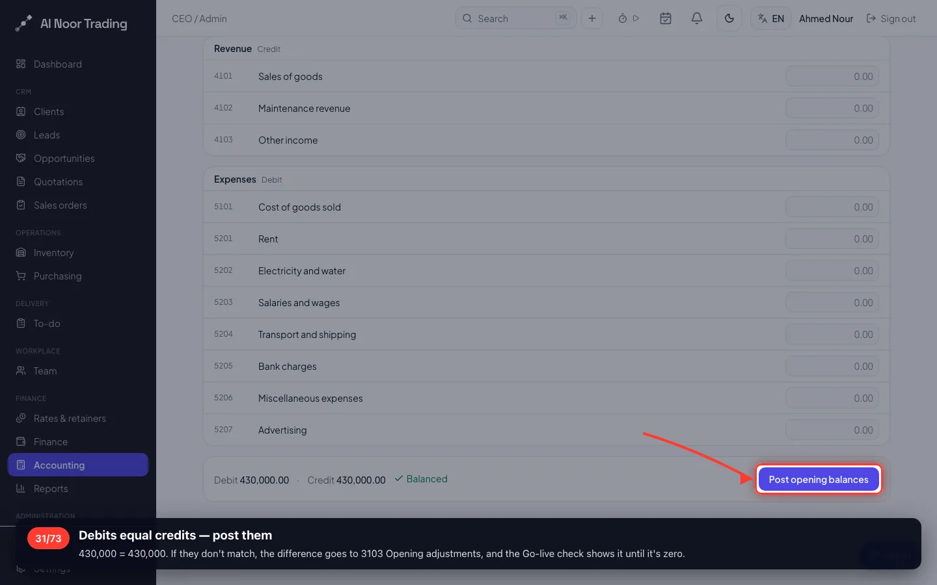The height and width of the screenshot is (585, 937).
Task: Click the plus quick-add icon
Action: (x=592, y=18)
